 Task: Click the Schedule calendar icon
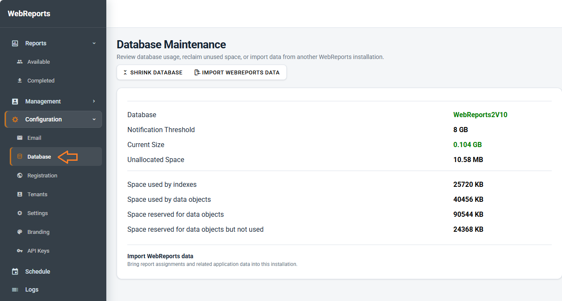(15, 271)
